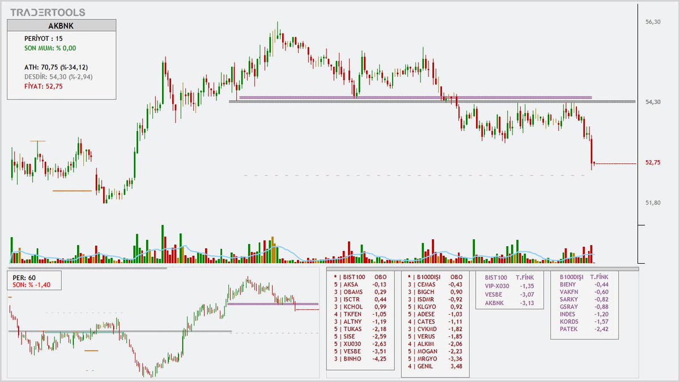Screen dimensions: 680x382
Task: Click the red dashed current price line
Action: click(x=615, y=163)
